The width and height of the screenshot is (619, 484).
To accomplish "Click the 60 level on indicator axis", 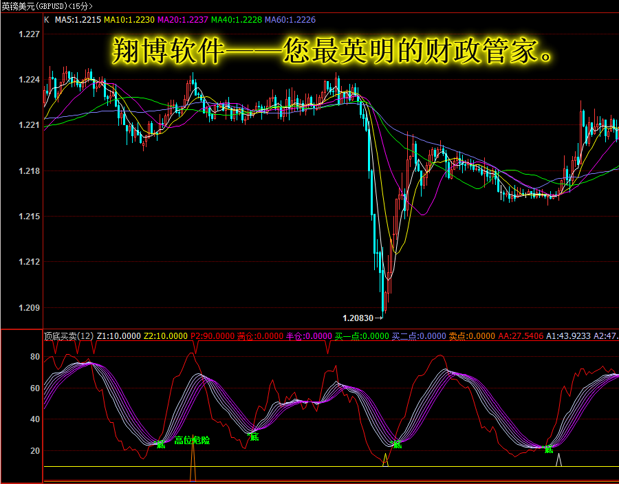I will (x=35, y=388).
